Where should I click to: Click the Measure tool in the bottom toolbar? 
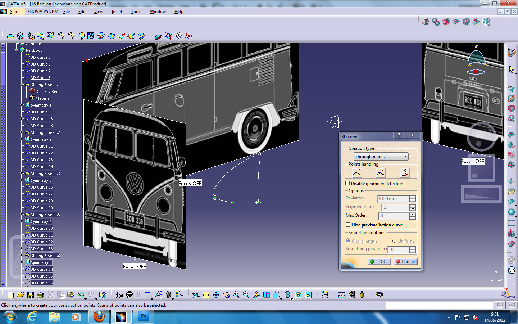pos(342,294)
